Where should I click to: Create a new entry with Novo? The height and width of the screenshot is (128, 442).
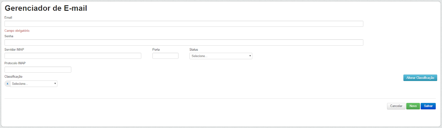tap(413, 106)
